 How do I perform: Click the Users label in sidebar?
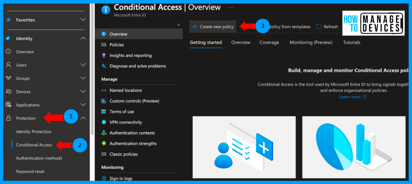click(x=21, y=65)
